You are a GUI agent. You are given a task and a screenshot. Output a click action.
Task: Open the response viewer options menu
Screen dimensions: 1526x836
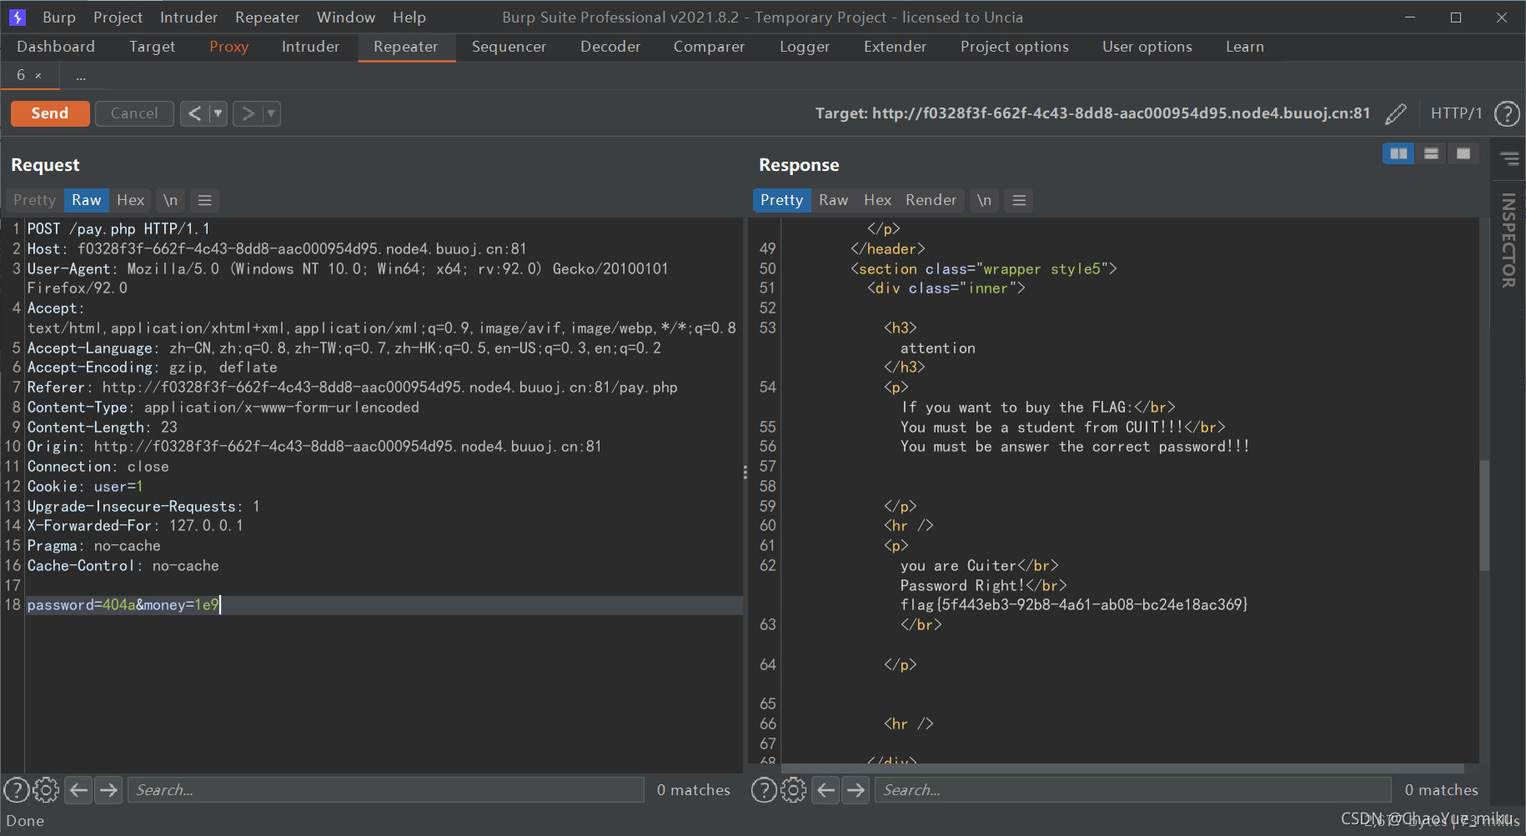coord(1019,200)
